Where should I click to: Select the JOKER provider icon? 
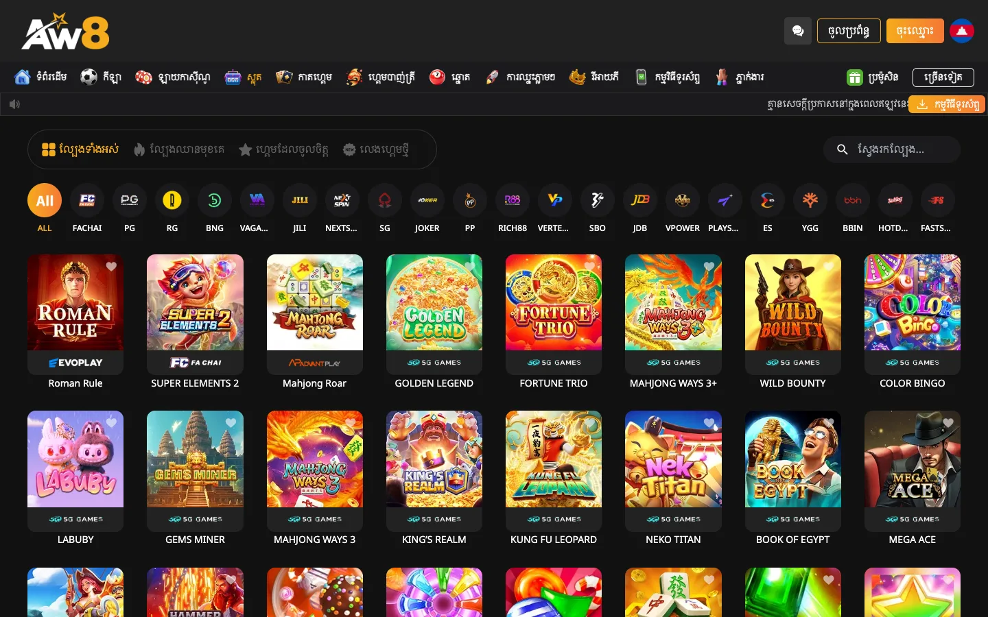click(427, 200)
